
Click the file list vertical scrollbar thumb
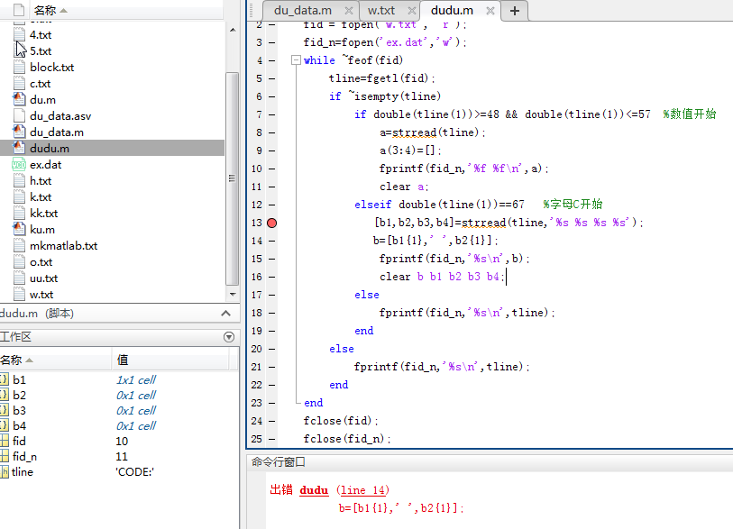point(232,178)
